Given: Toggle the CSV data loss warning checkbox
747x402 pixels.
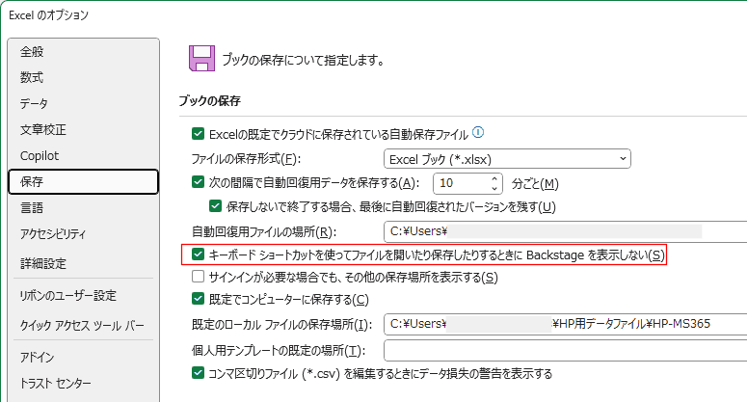Looking at the screenshot, I should [x=199, y=373].
